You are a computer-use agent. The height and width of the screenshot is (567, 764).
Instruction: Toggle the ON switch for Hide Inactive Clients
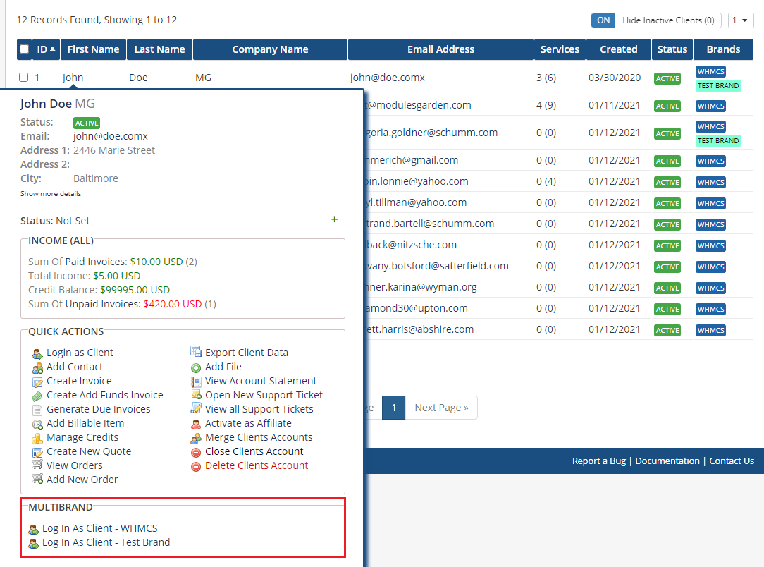click(x=603, y=20)
